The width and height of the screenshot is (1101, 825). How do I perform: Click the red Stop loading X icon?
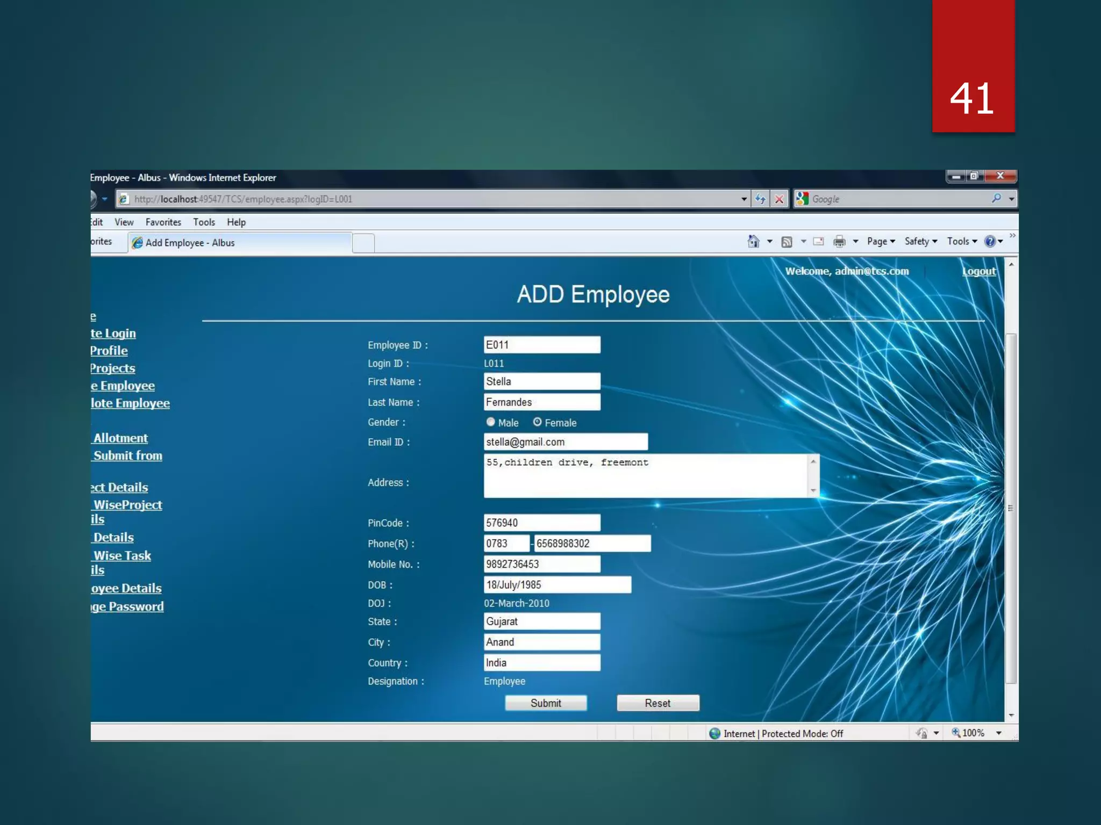[779, 199]
